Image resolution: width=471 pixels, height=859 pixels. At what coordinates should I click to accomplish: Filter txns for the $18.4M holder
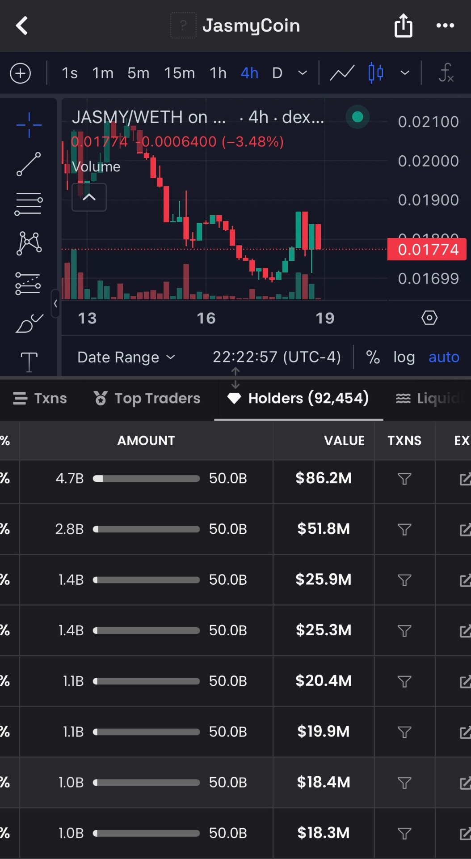point(404,783)
